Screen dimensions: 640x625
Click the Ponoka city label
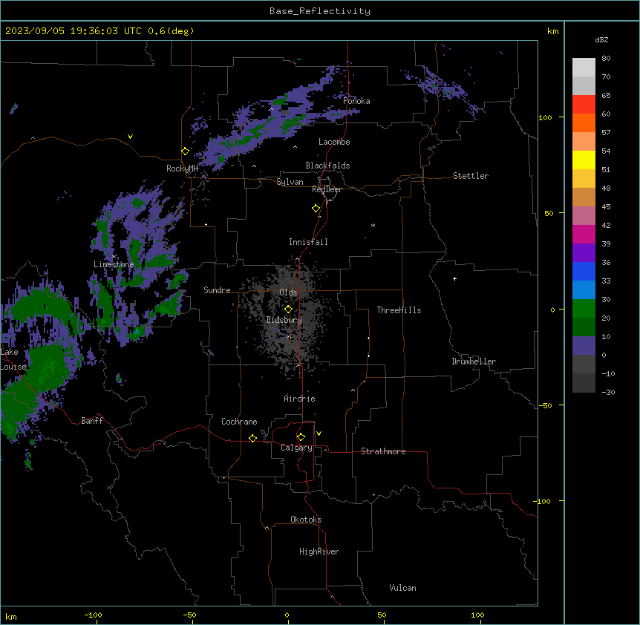356,101
